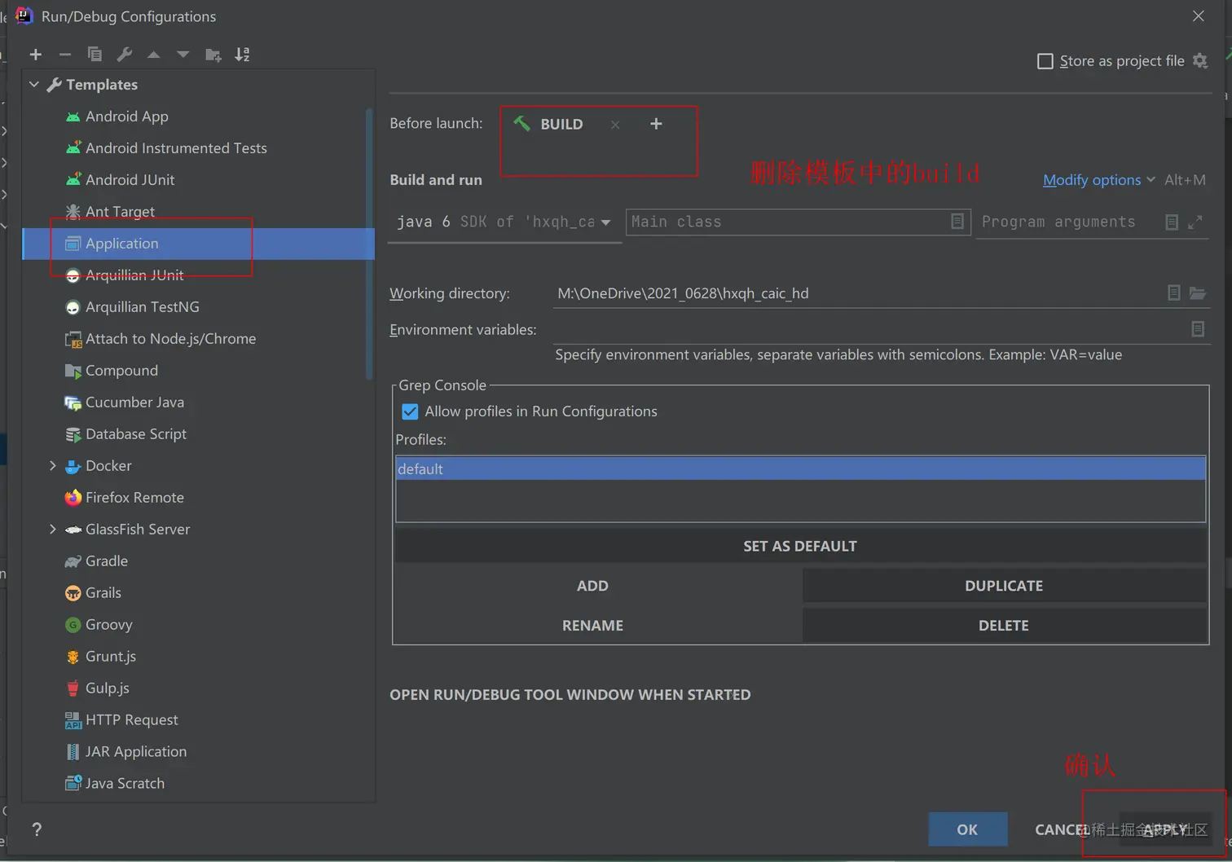Close the Run/Debug Configurations dialog
This screenshot has height=862, width=1232.
(x=1198, y=16)
